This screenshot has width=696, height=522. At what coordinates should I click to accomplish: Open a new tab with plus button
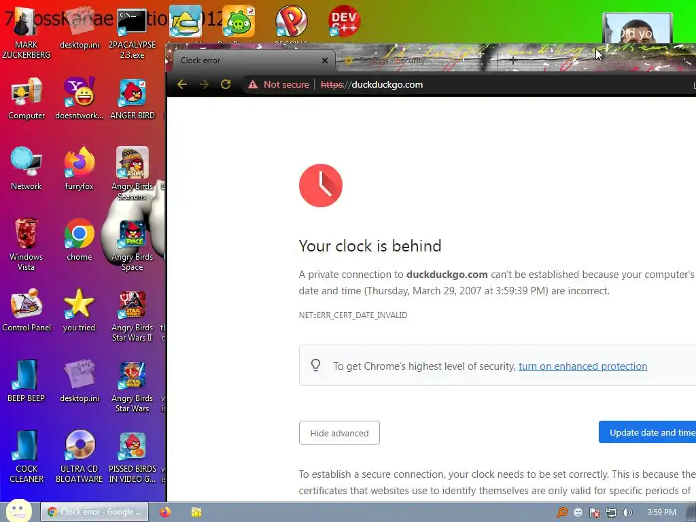(x=512, y=60)
